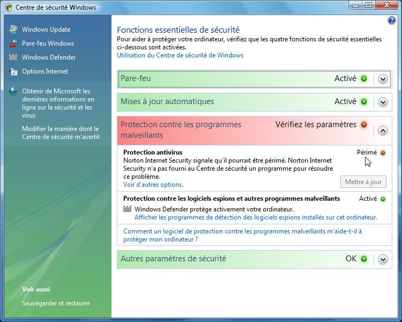This screenshot has height=322, width=402.
Task: Click Afficher les programmes de détection des logiciels espions
Action: pyautogui.click(x=256, y=217)
